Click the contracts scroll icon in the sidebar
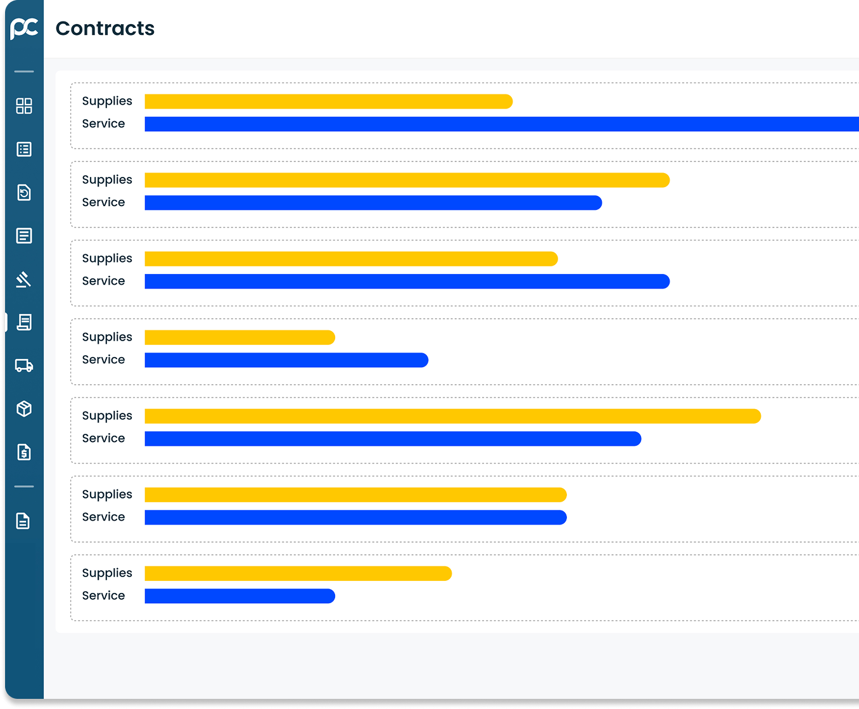Image resolution: width=859 pixels, height=709 pixels. (24, 322)
